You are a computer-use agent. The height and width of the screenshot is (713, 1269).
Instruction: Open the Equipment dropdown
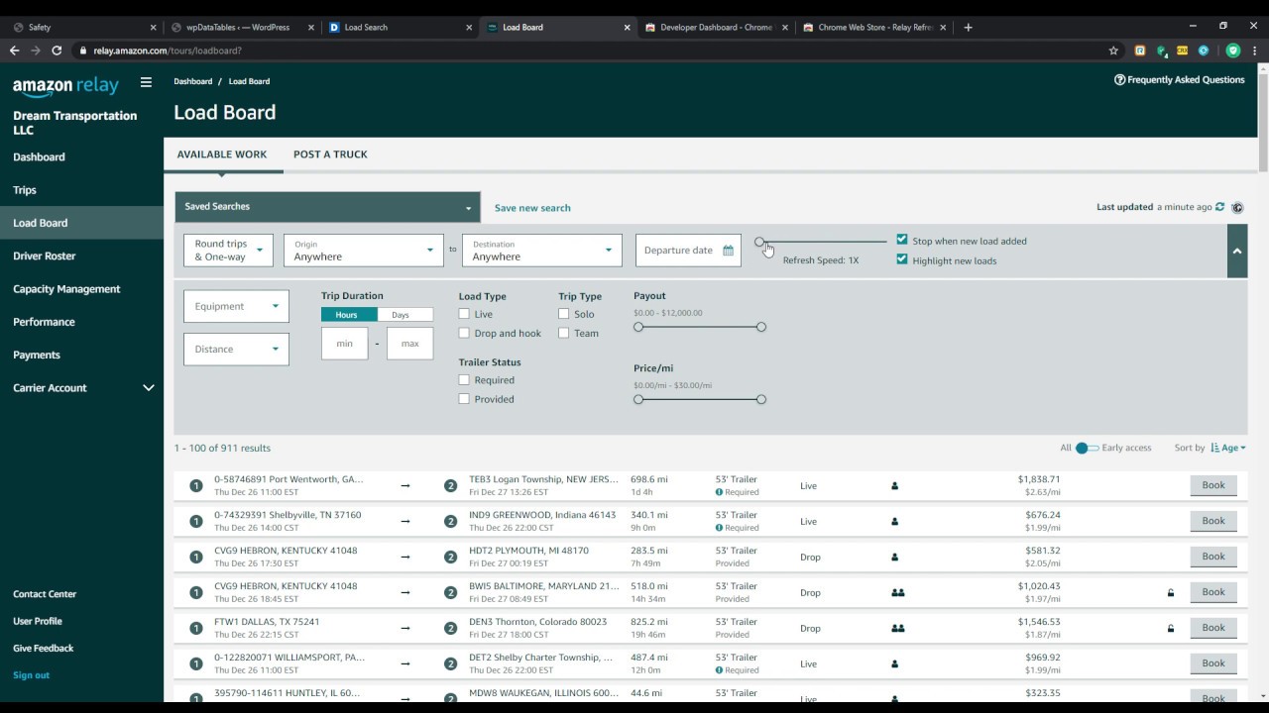point(236,306)
